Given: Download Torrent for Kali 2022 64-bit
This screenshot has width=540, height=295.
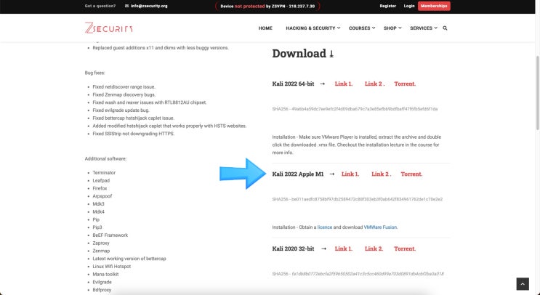Looking at the screenshot, I should [x=405, y=84].
